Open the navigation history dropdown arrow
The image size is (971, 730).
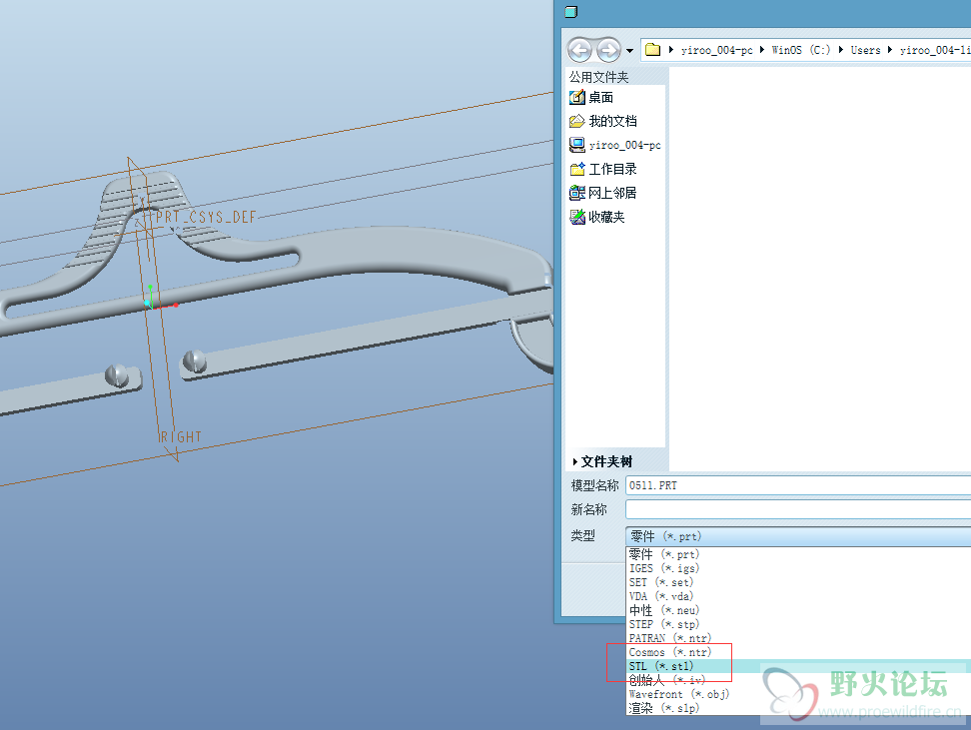[629, 50]
